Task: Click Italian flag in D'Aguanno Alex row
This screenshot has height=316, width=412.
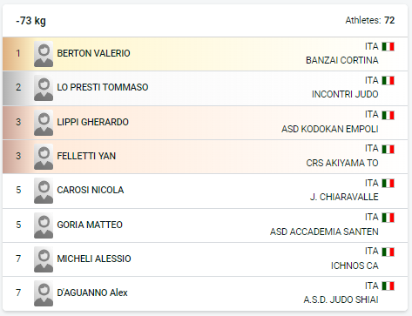Action: pyautogui.click(x=388, y=286)
